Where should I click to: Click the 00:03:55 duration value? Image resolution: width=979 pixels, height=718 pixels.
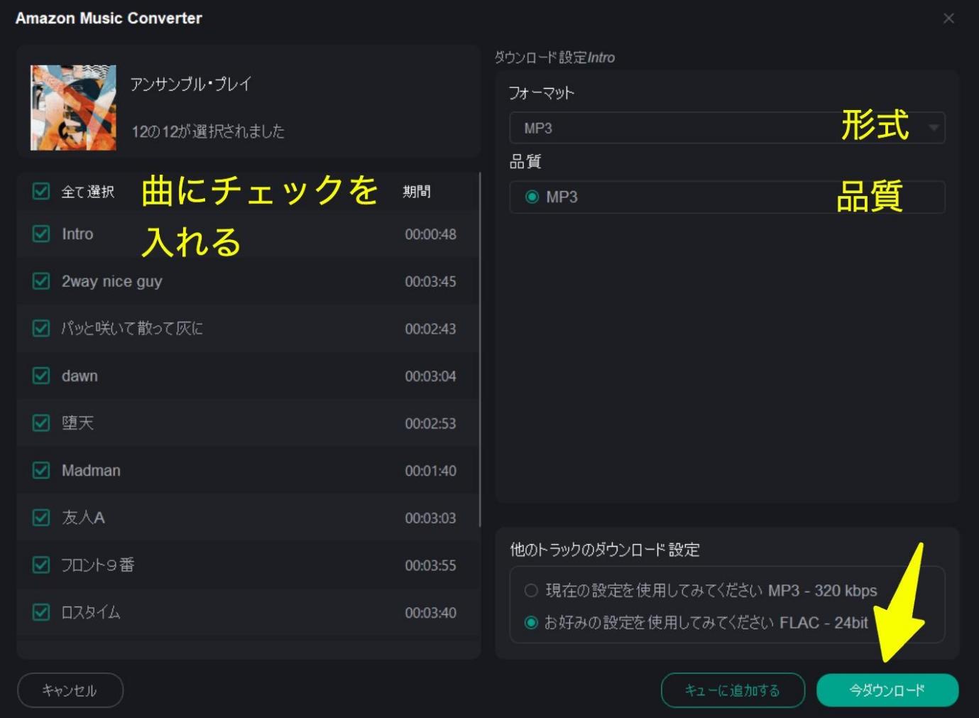pyautogui.click(x=430, y=565)
